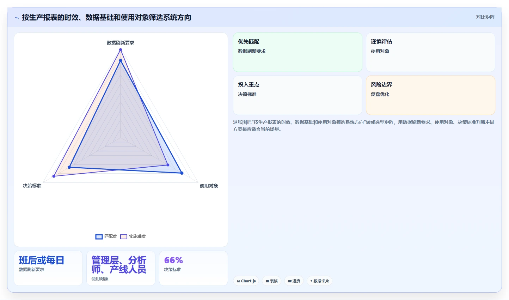
Task: Click the 班后或每日 stat card
Action: pos(48,268)
